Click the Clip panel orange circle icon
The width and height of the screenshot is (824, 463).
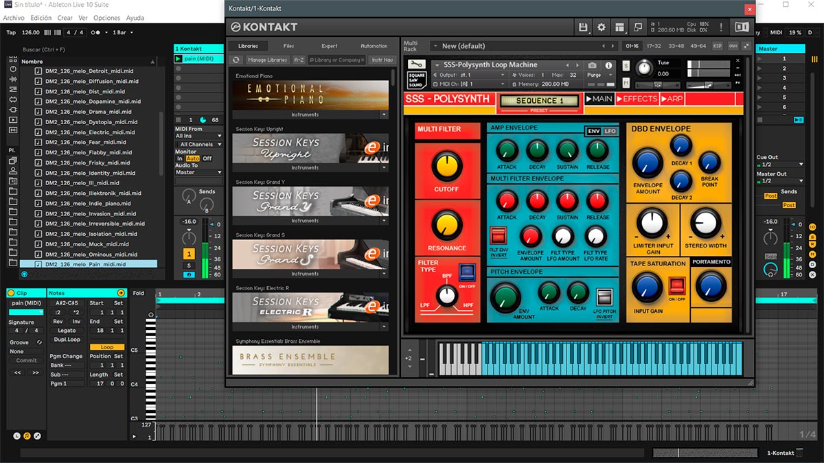click(11, 293)
